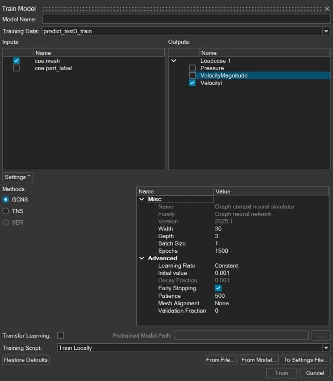Screen dimensions: 333x381
Task: Select the Velocityi row label
Action: [211, 83]
